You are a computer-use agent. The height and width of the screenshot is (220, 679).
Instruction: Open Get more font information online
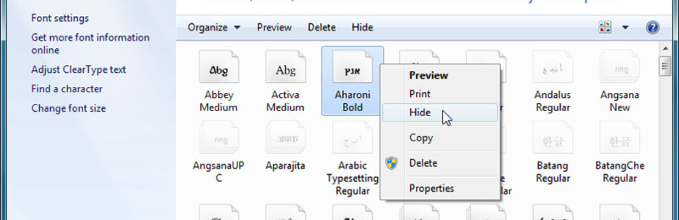point(90,44)
